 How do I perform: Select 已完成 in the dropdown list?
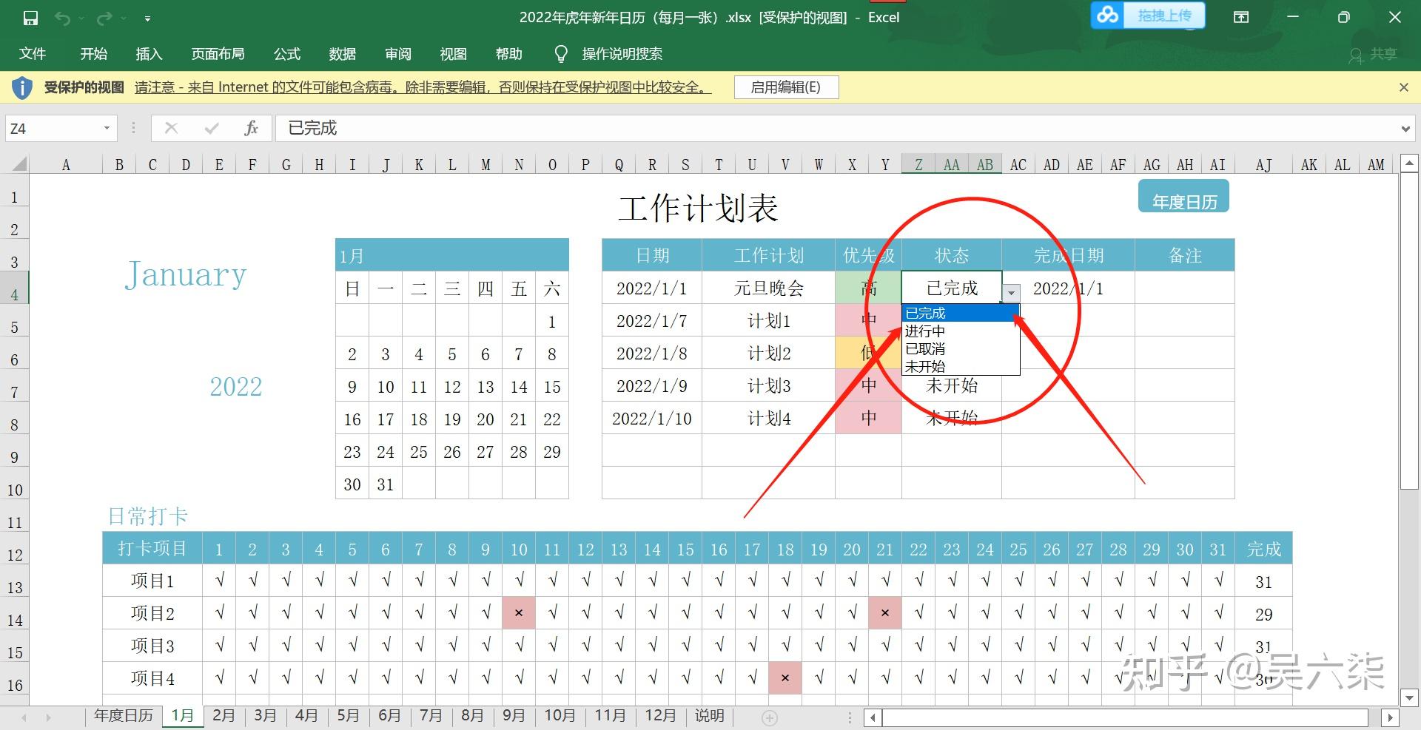coord(960,313)
